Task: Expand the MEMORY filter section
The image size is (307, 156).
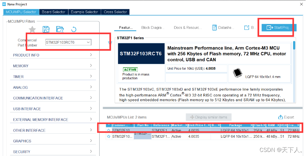Action: click(x=53, y=66)
